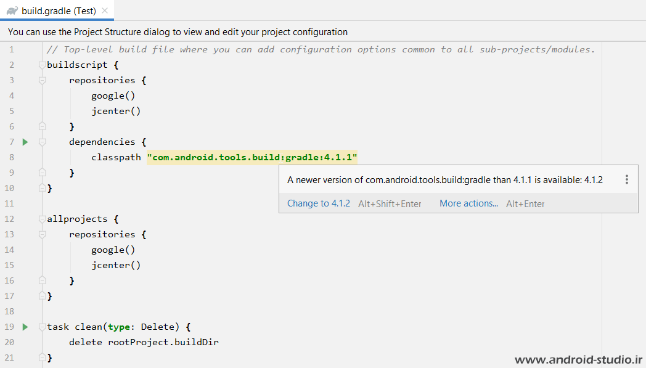646x368 pixels.
Task: Collapse buildscript repositories fold marker
Action: 42,80
